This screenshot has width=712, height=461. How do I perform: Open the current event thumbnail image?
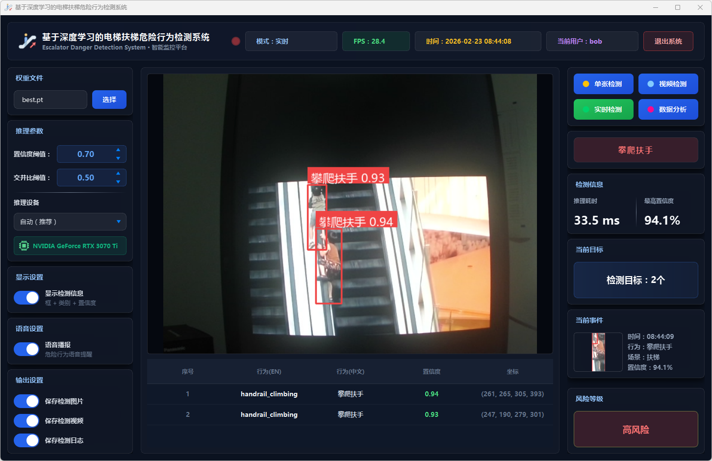pos(598,352)
